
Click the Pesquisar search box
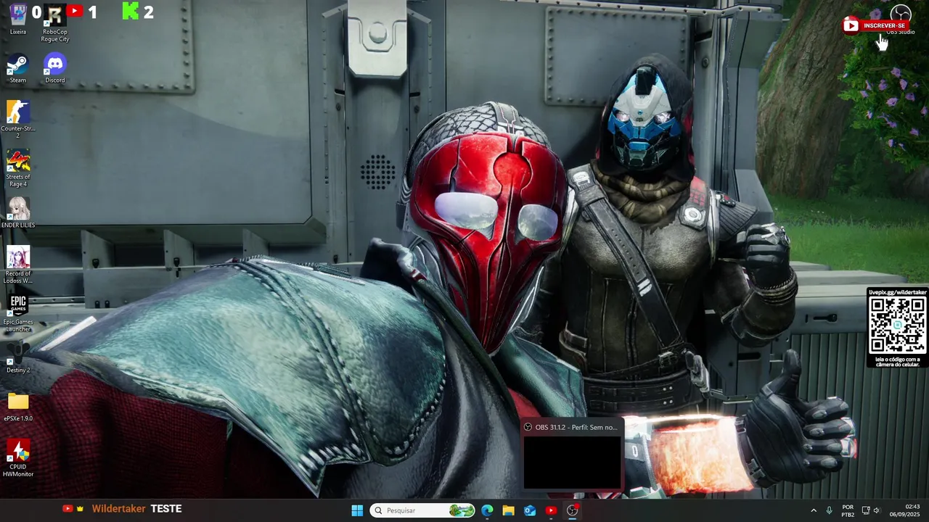click(x=422, y=510)
